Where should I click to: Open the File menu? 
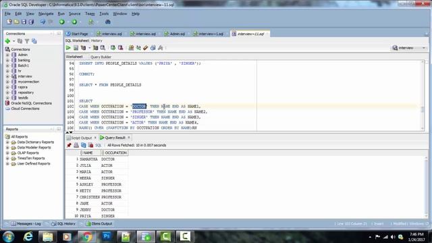coord(7,13)
